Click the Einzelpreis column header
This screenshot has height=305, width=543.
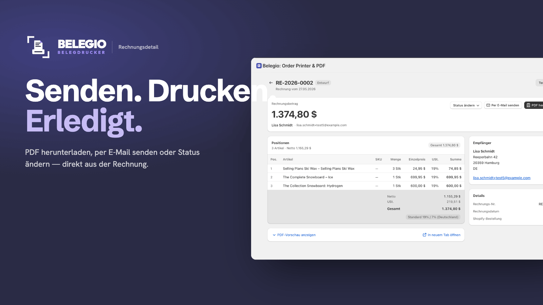[x=417, y=159]
